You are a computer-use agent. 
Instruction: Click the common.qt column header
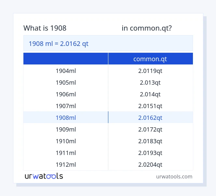coord(150,59)
